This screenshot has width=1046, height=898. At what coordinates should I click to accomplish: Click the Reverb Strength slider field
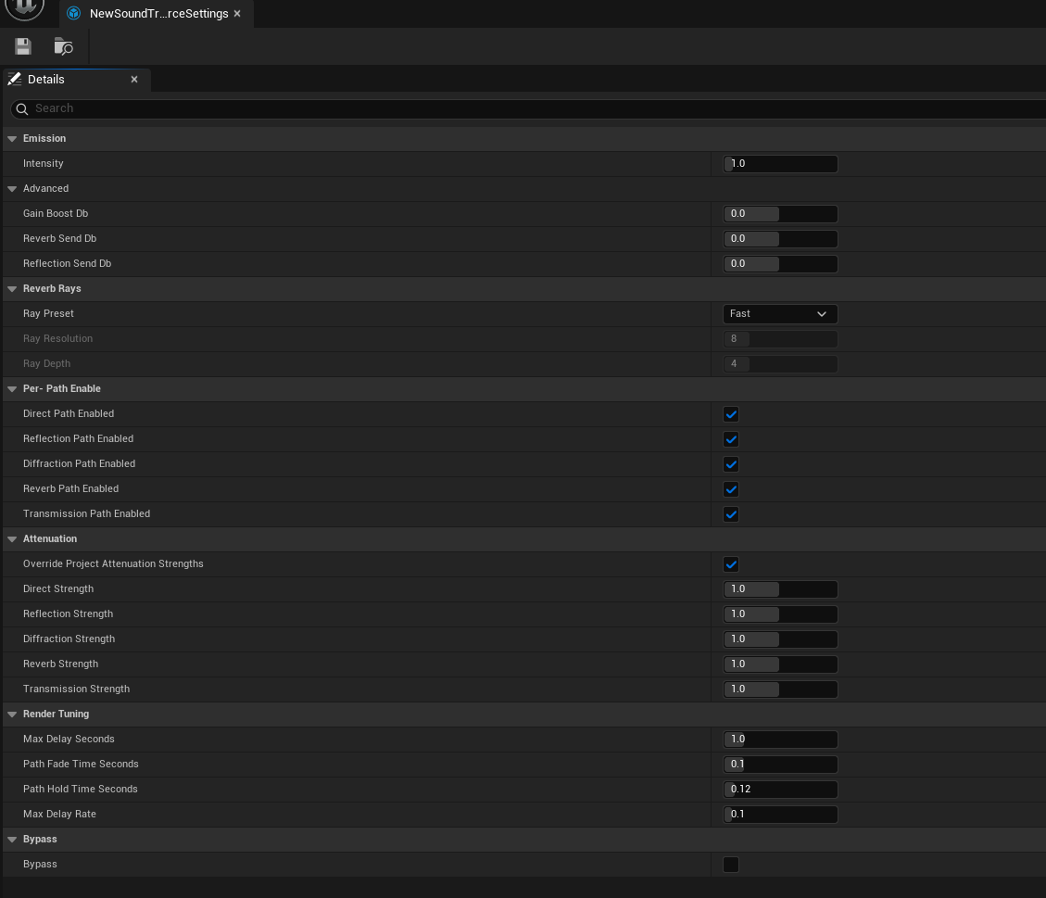point(780,664)
